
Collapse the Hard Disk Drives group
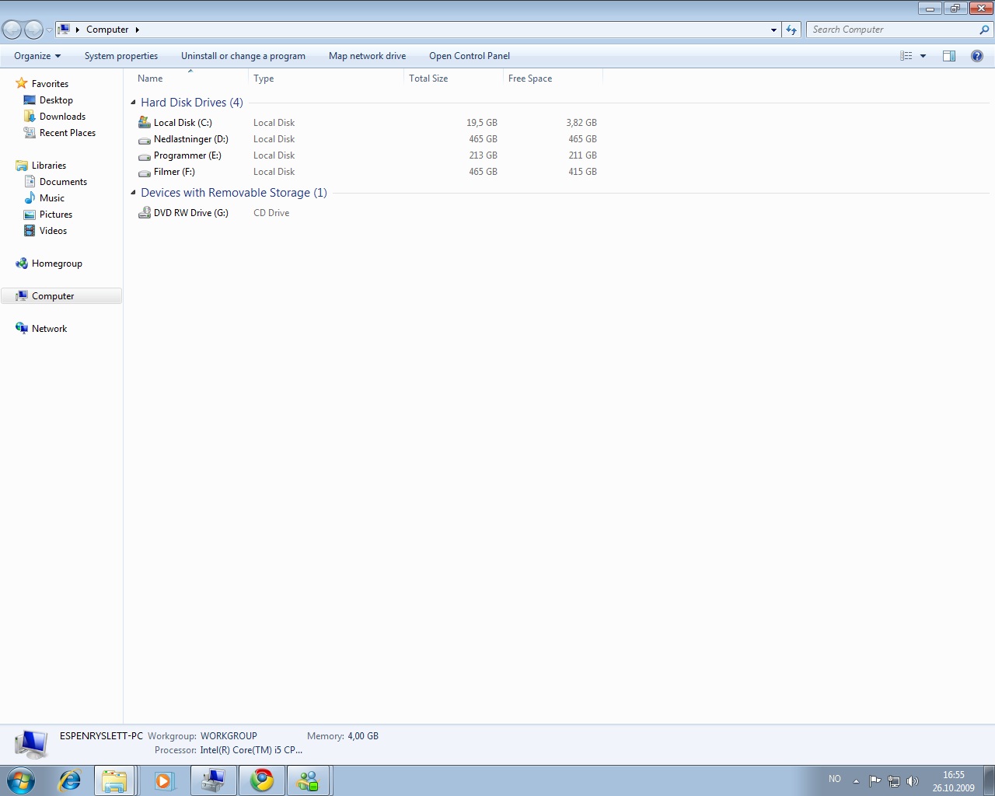133,103
